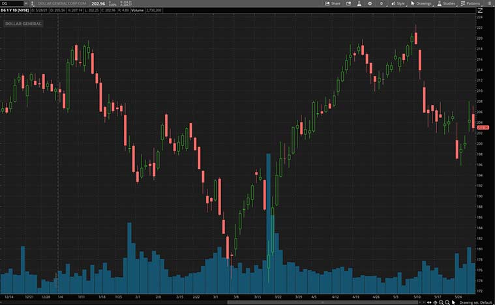The height and width of the screenshot is (305, 495).
Task: Click the Share arrow icon
Action: pyautogui.click(x=327, y=3)
